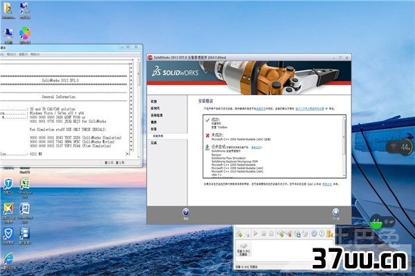Click the green 44 percent memory ball widget
Image resolution: width=415 pixels, height=276 pixels.
[377, 222]
